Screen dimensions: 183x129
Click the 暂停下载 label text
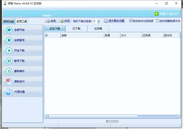click(x=19, y=61)
